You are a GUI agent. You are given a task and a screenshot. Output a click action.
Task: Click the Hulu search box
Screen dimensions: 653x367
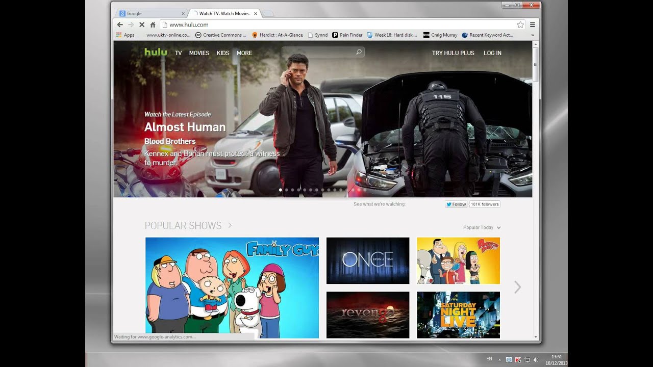click(323, 52)
